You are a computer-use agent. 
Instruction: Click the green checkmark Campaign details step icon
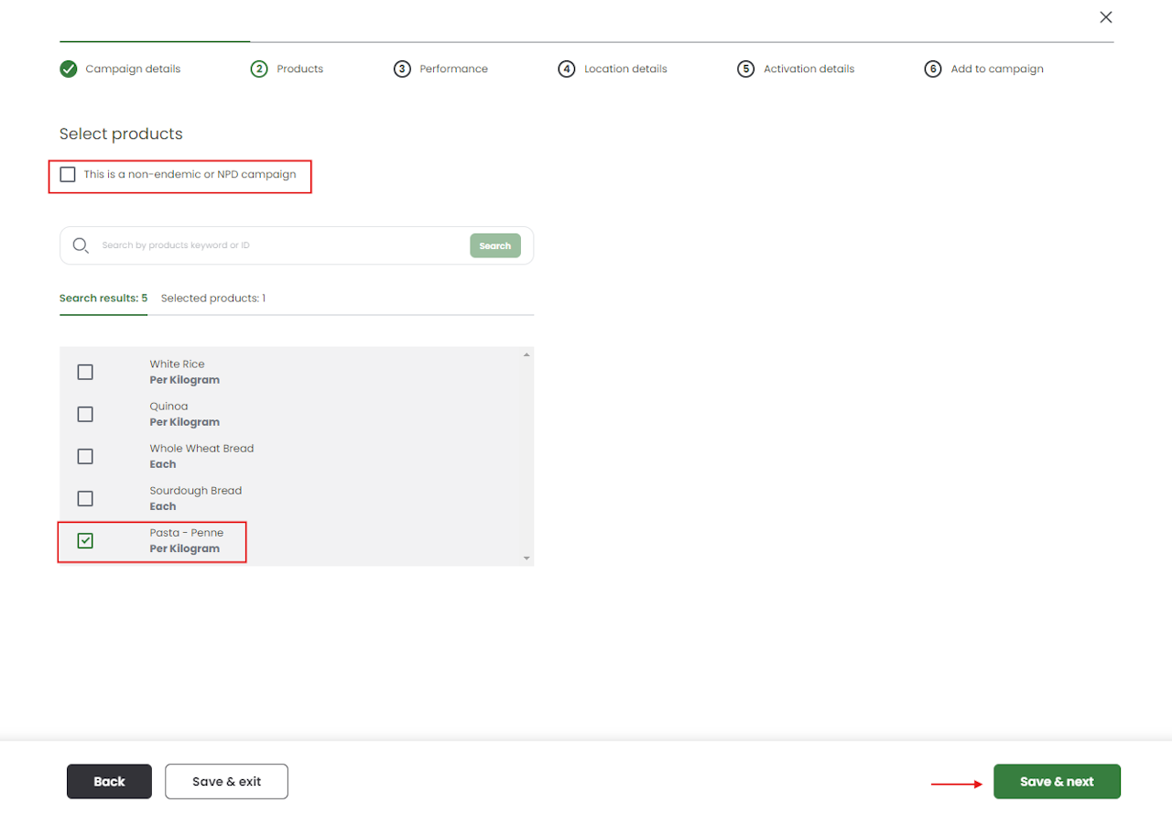pyautogui.click(x=69, y=69)
